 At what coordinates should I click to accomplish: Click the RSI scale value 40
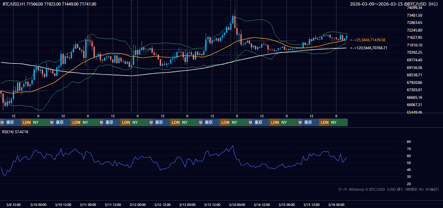[409, 170]
